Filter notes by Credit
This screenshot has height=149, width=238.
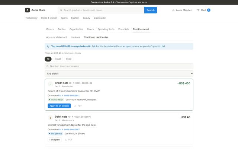58,59
